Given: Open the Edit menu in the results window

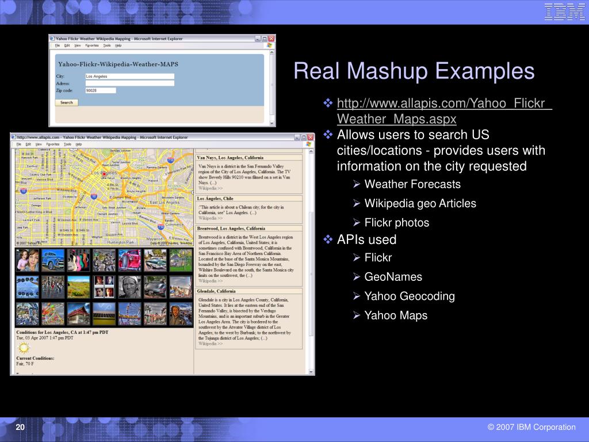Looking at the screenshot, I should pyautogui.click(x=28, y=144).
